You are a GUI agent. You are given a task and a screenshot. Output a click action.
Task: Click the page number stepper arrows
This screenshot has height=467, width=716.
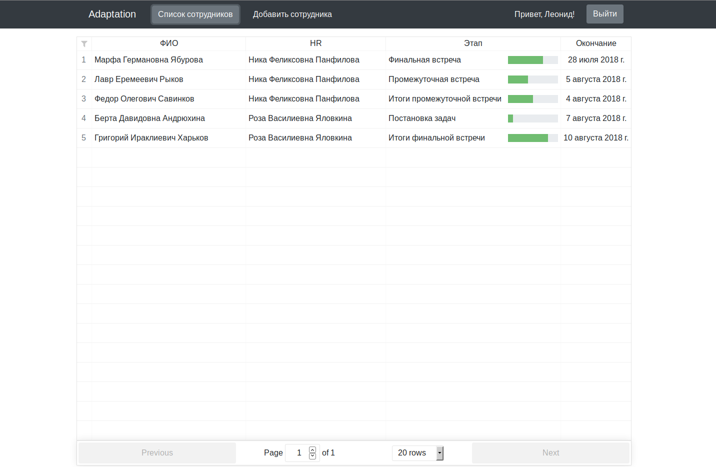point(312,453)
